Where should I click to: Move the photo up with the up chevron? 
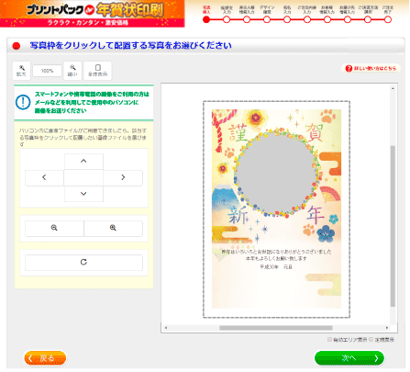83,162
